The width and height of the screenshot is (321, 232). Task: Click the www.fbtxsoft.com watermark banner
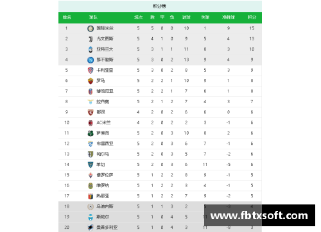(x=259, y=215)
